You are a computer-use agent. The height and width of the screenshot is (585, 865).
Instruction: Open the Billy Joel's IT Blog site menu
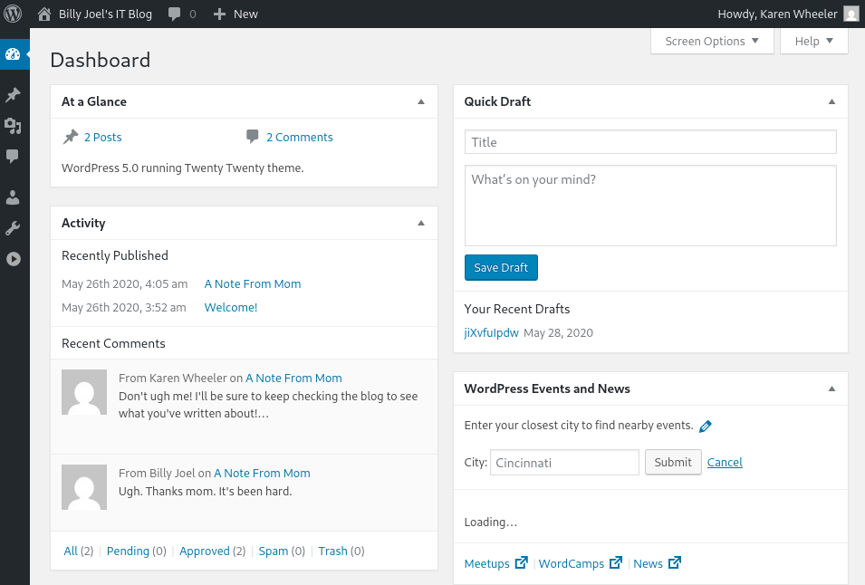click(x=95, y=14)
